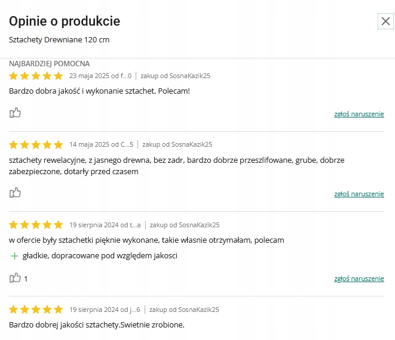
Task: Report abuse on the 23 maja 2025 review
Action: 359,113
